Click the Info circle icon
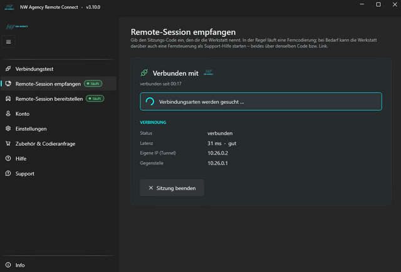The width and height of the screenshot is (401, 272). (8, 265)
